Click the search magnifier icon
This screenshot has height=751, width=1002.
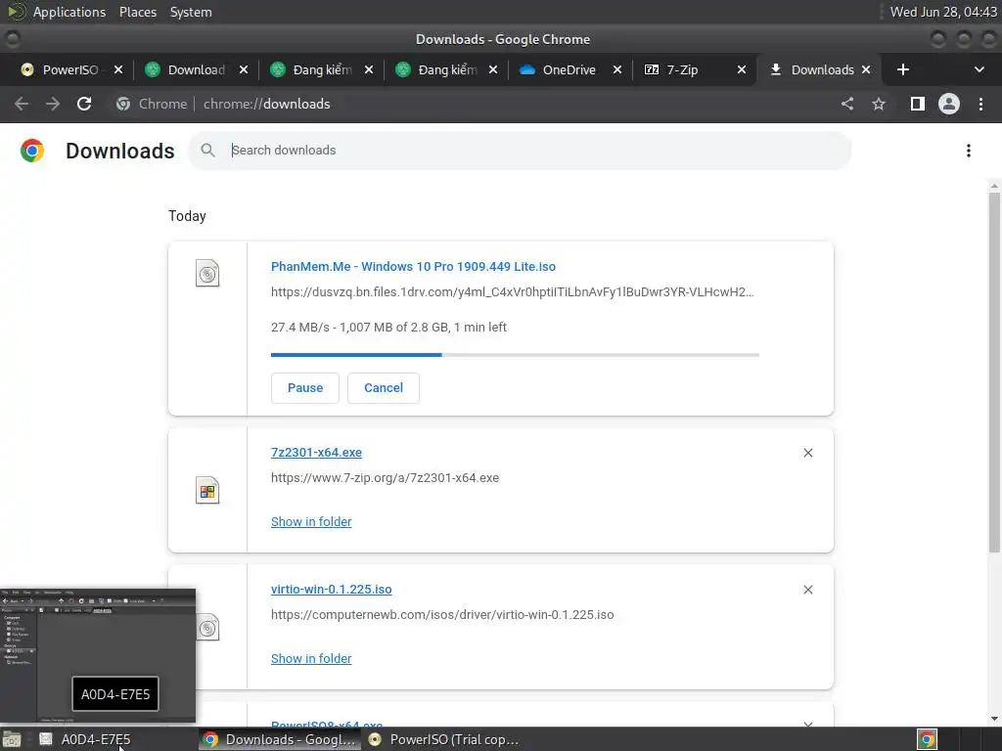(x=207, y=150)
